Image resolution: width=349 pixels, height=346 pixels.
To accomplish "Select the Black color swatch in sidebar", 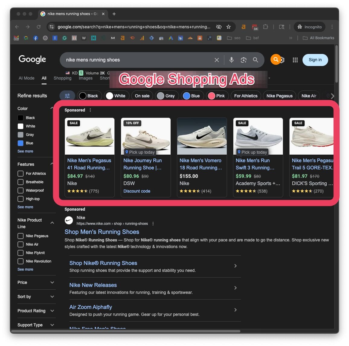I will pos(21,118).
